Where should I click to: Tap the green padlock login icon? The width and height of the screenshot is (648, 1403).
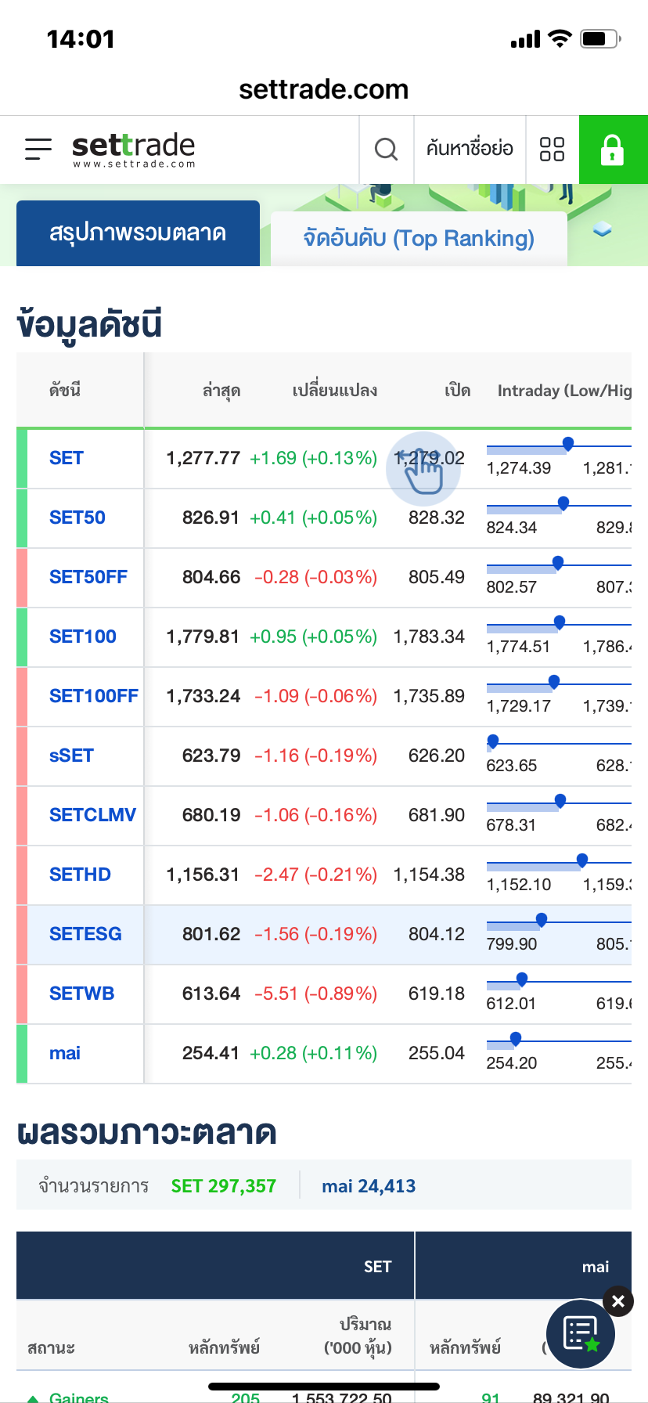613,150
